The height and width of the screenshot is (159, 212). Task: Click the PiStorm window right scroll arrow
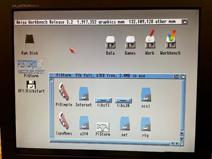(177, 143)
